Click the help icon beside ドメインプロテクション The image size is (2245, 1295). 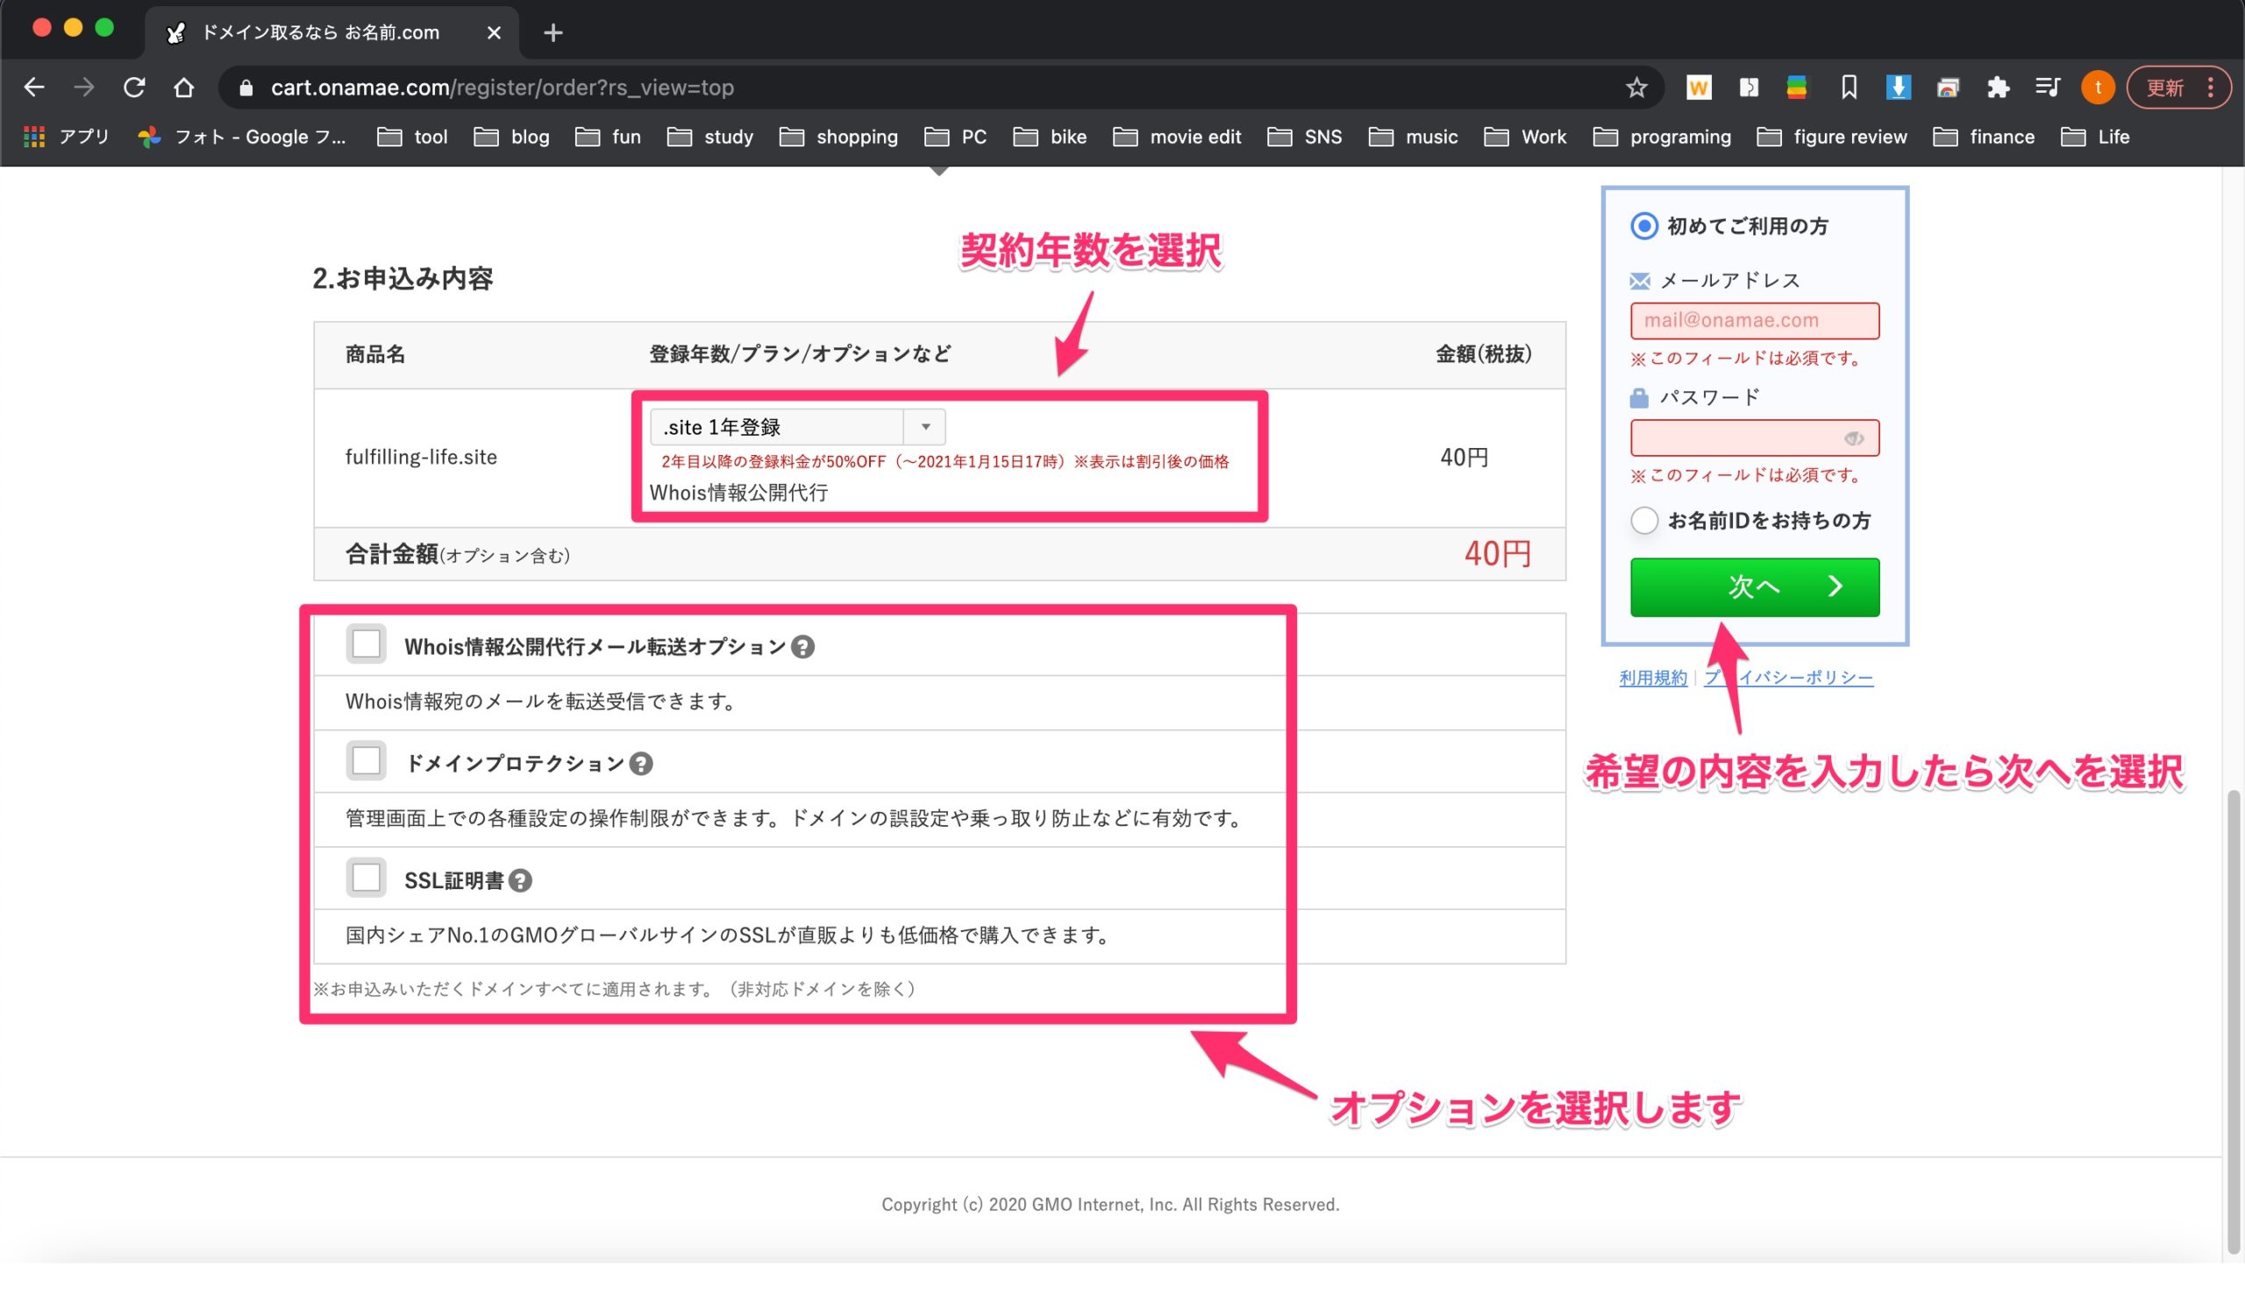point(640,764)
